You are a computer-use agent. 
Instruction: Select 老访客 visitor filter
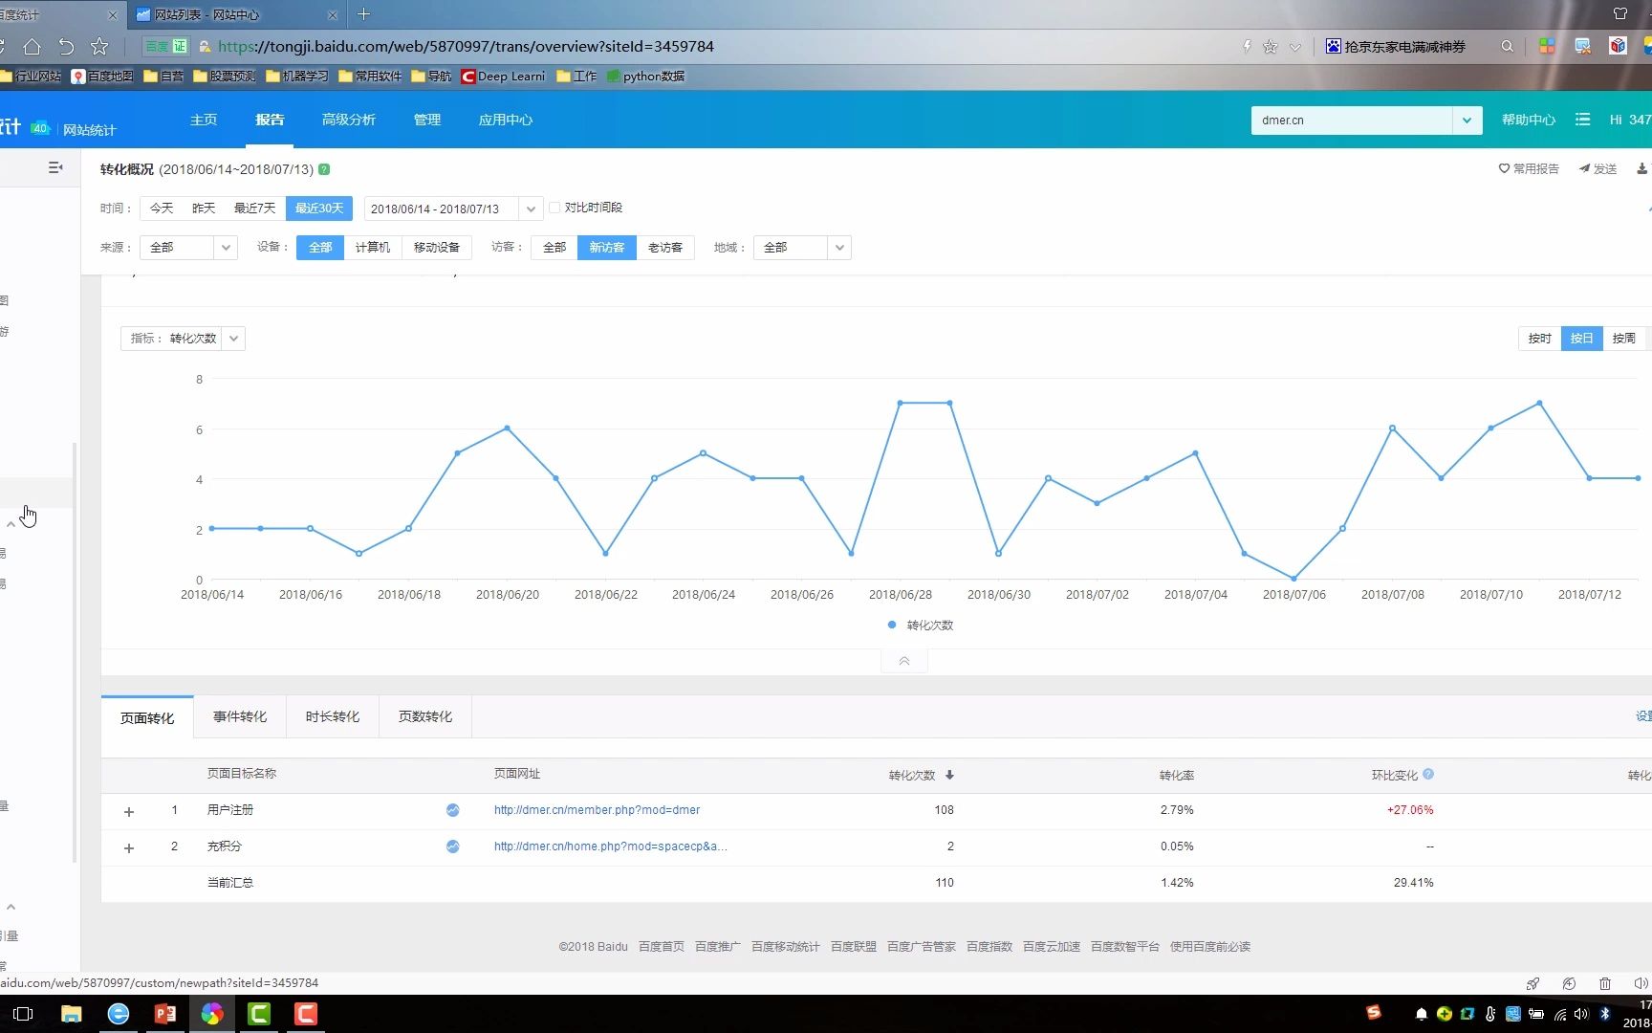coord(665,247)
